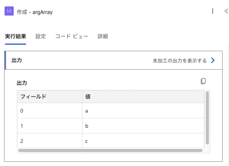Click the 未加工の出力を表示する link
The height and width of the screenshot is (166, 229).
coord(180,61)
